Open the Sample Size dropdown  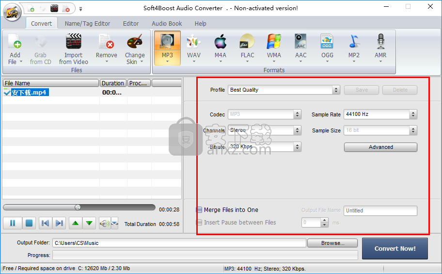413,130
